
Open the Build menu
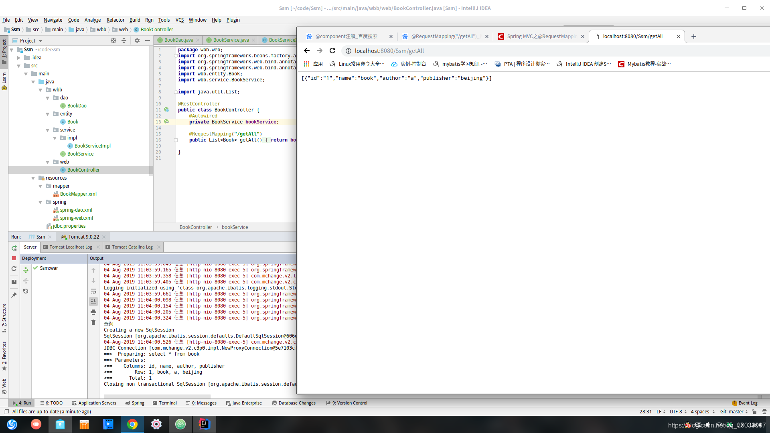tap(135, 20)
